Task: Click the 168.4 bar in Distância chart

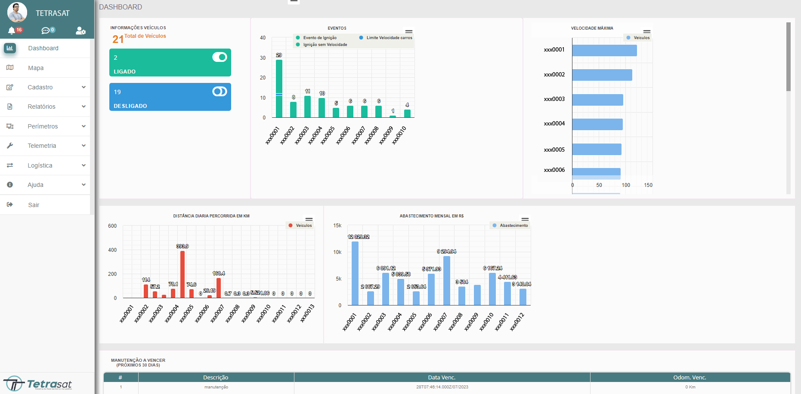Action: click(219, 288)
